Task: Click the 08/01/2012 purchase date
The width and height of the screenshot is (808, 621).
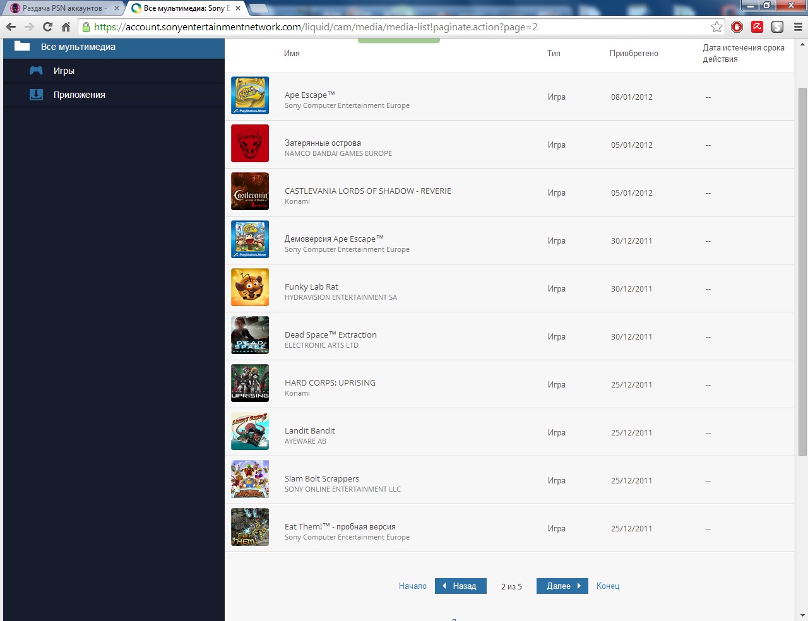Action: tap(632, 97)
